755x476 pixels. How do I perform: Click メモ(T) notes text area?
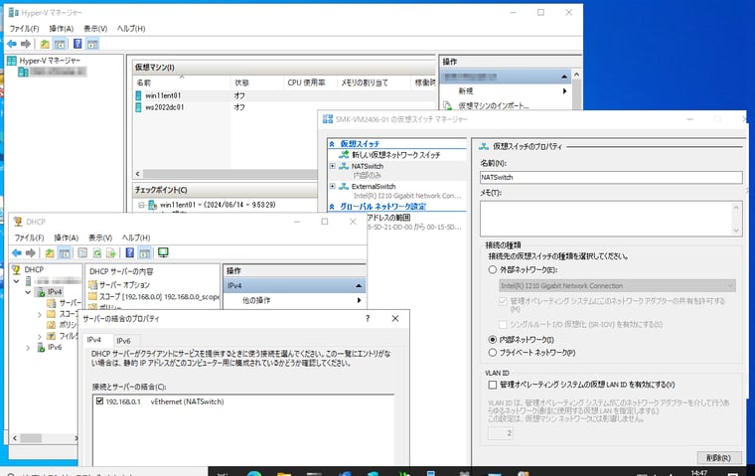point(611,219)
